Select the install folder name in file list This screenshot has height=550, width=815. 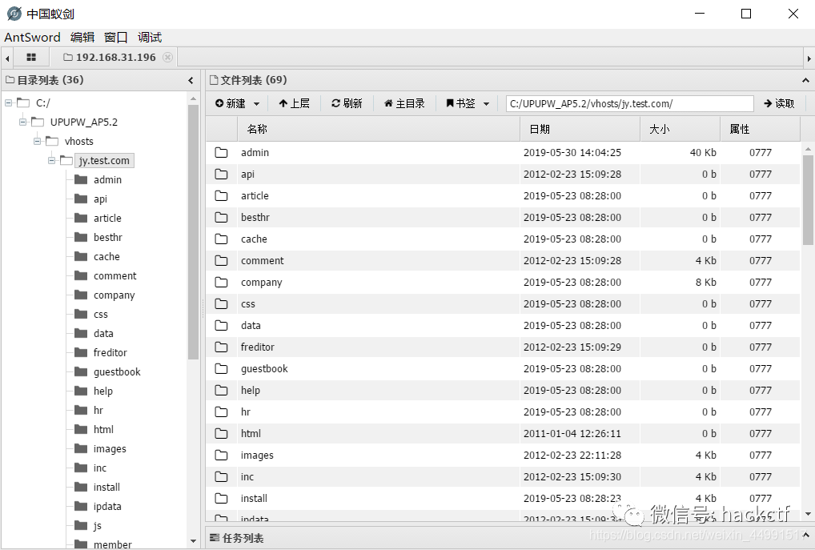[x=254, y=499]
